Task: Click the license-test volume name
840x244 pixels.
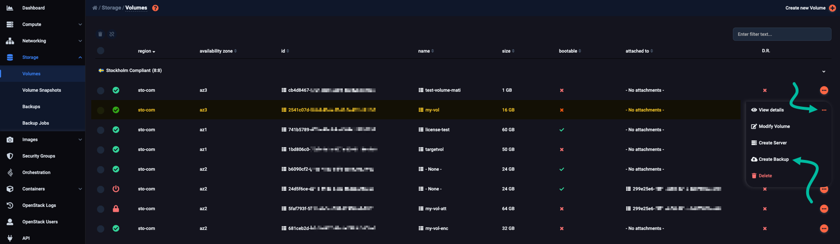Action: (437, 130)
